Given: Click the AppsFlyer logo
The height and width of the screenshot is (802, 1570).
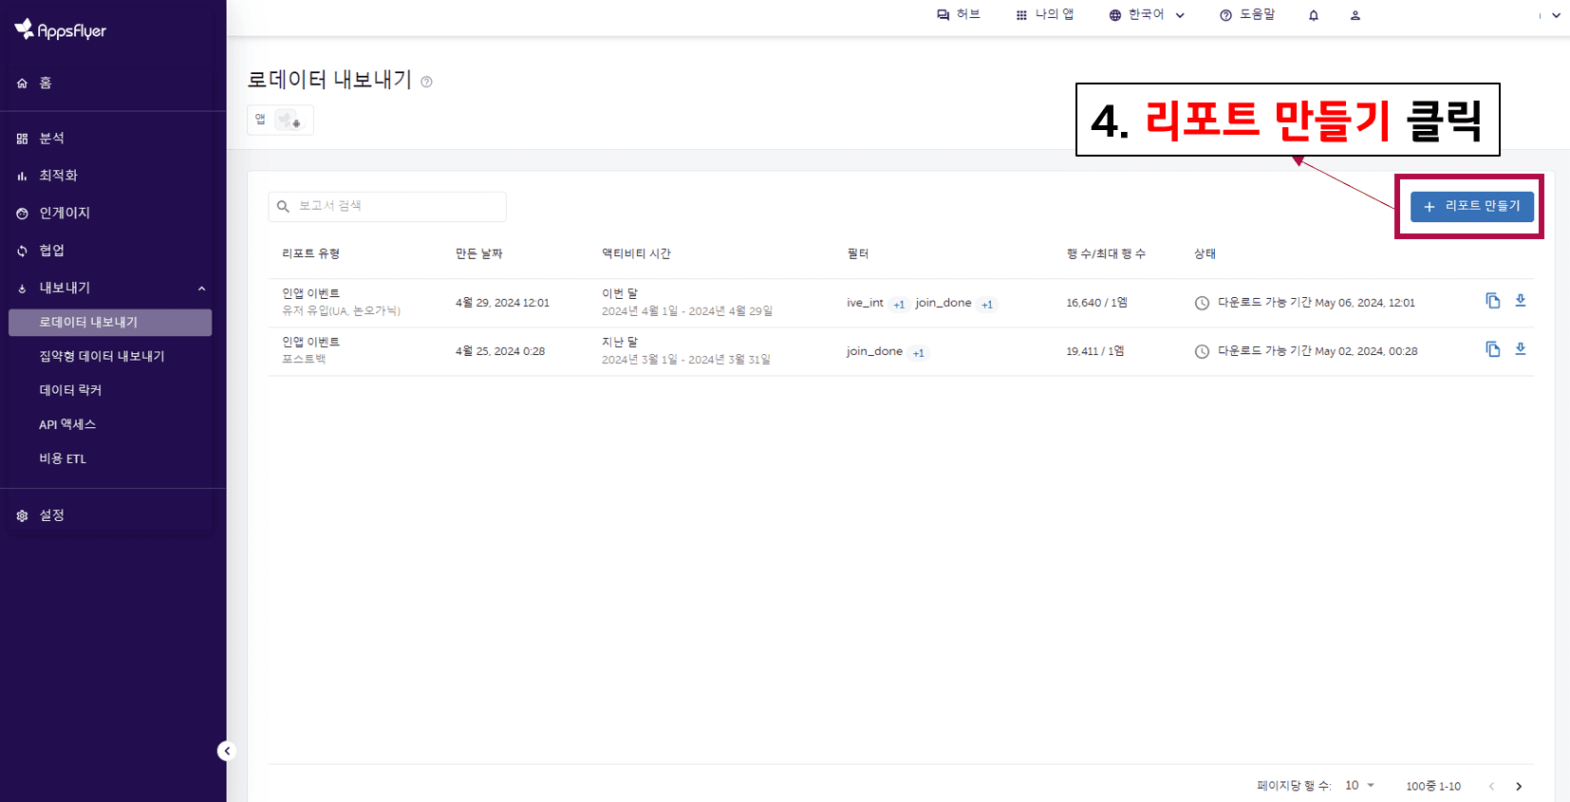Looking at the screenshot, I should [x=61, y=29].
